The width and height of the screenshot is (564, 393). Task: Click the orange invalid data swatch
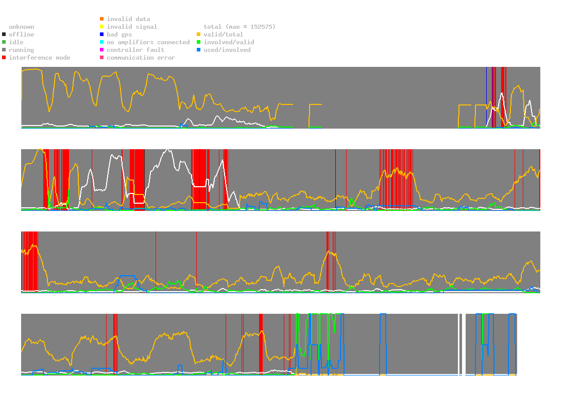(102, 19)
